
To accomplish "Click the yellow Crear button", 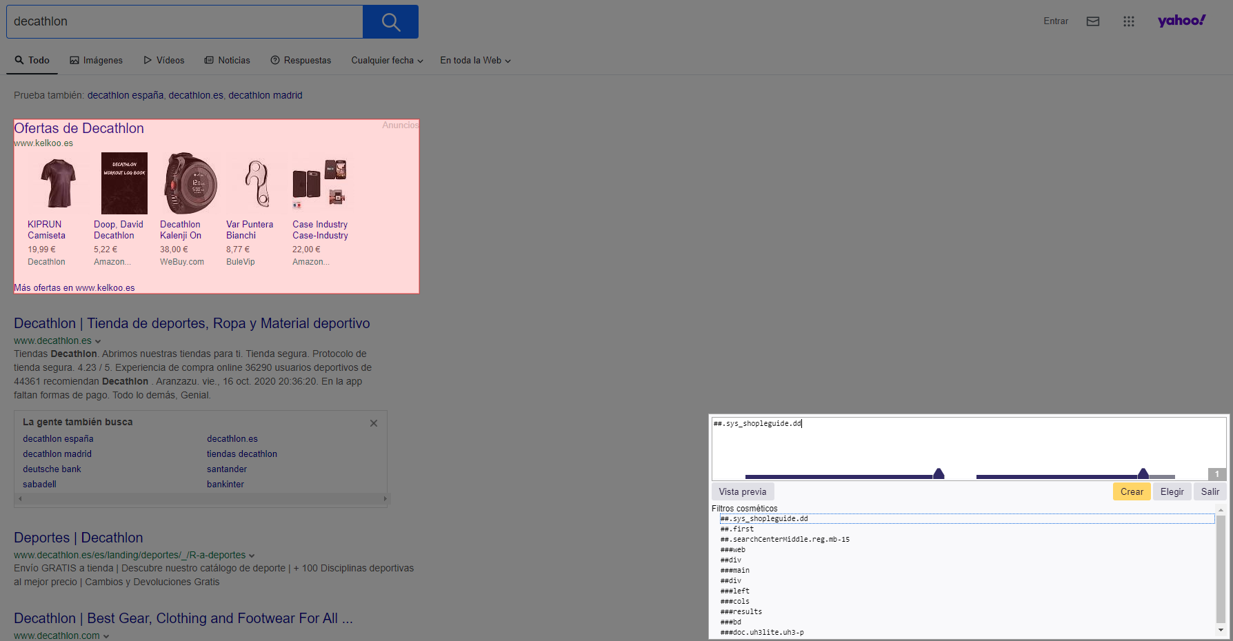I will click(x=1132, y=491).
